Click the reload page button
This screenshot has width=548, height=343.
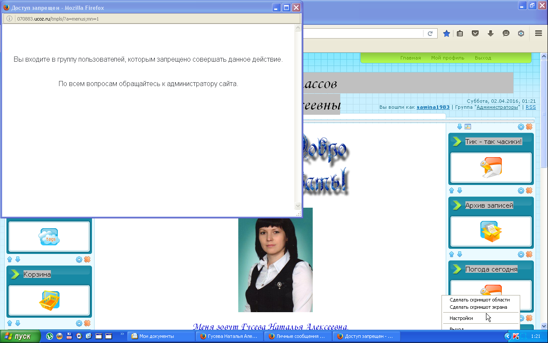430,33
